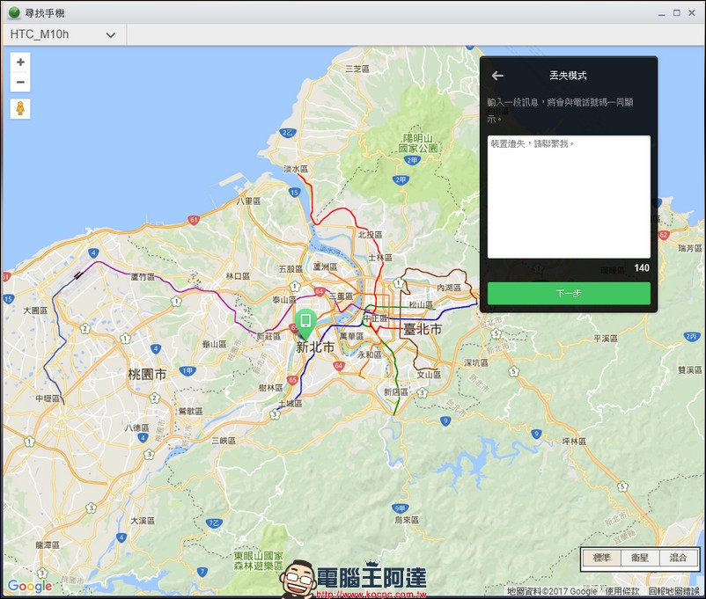Click the 東眼山國家森林遊樂區 label
706x599 pixels.
[x=259, y=561]
